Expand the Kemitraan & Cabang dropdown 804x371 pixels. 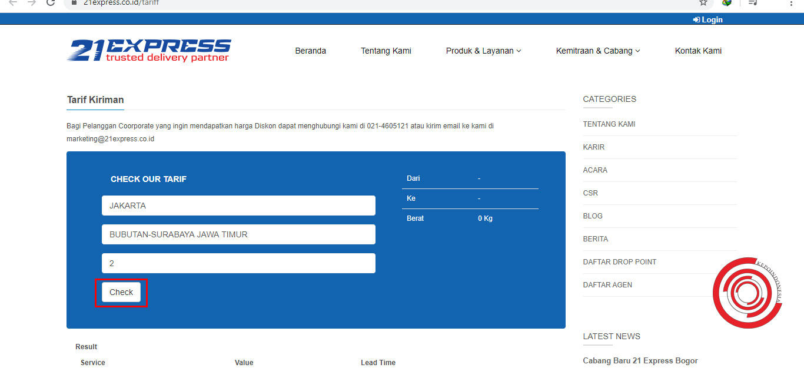click(597, 51)
